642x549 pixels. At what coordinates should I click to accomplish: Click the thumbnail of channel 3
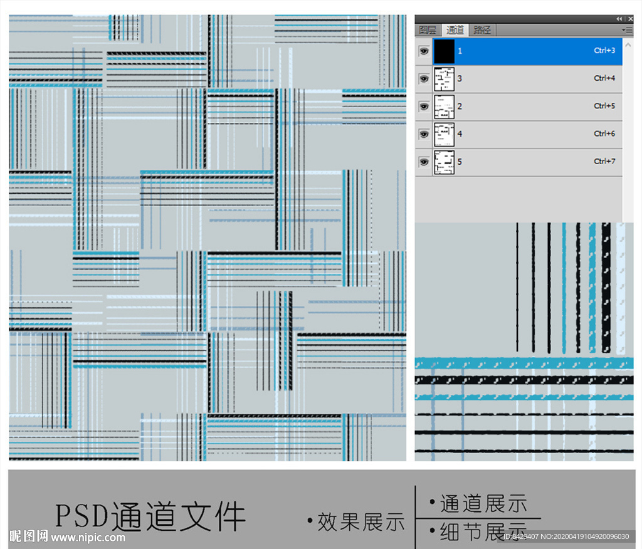tap(445, 79)
